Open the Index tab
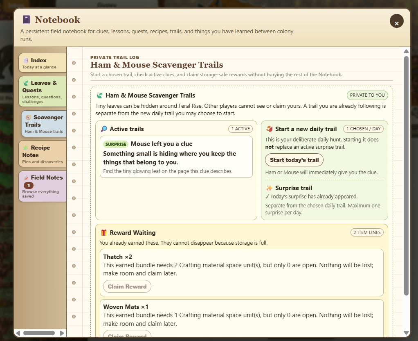 (x=43, y=63)
